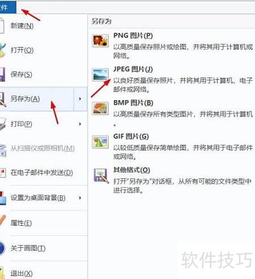Screen dimensions: 255x279
Task: Click the Print (打印) printer icon
Action: tap(3, 124)
